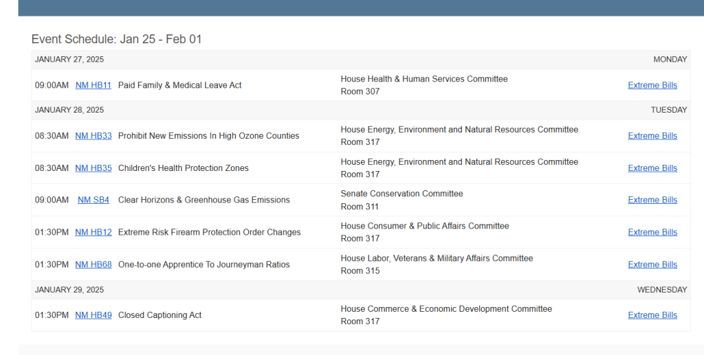Click Extreme Bills link in the HB68 row

tap(652, 264)
